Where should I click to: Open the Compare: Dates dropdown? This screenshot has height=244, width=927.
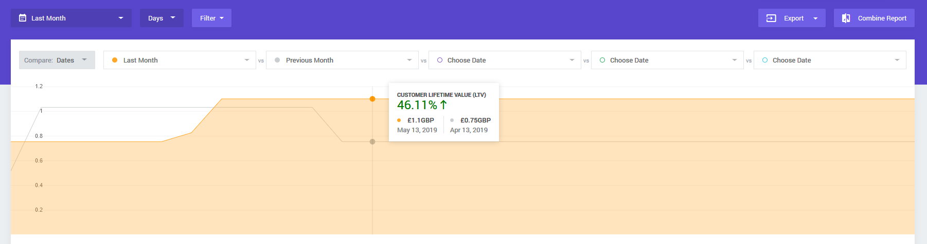pyautogui.click(x=57, y=60)
